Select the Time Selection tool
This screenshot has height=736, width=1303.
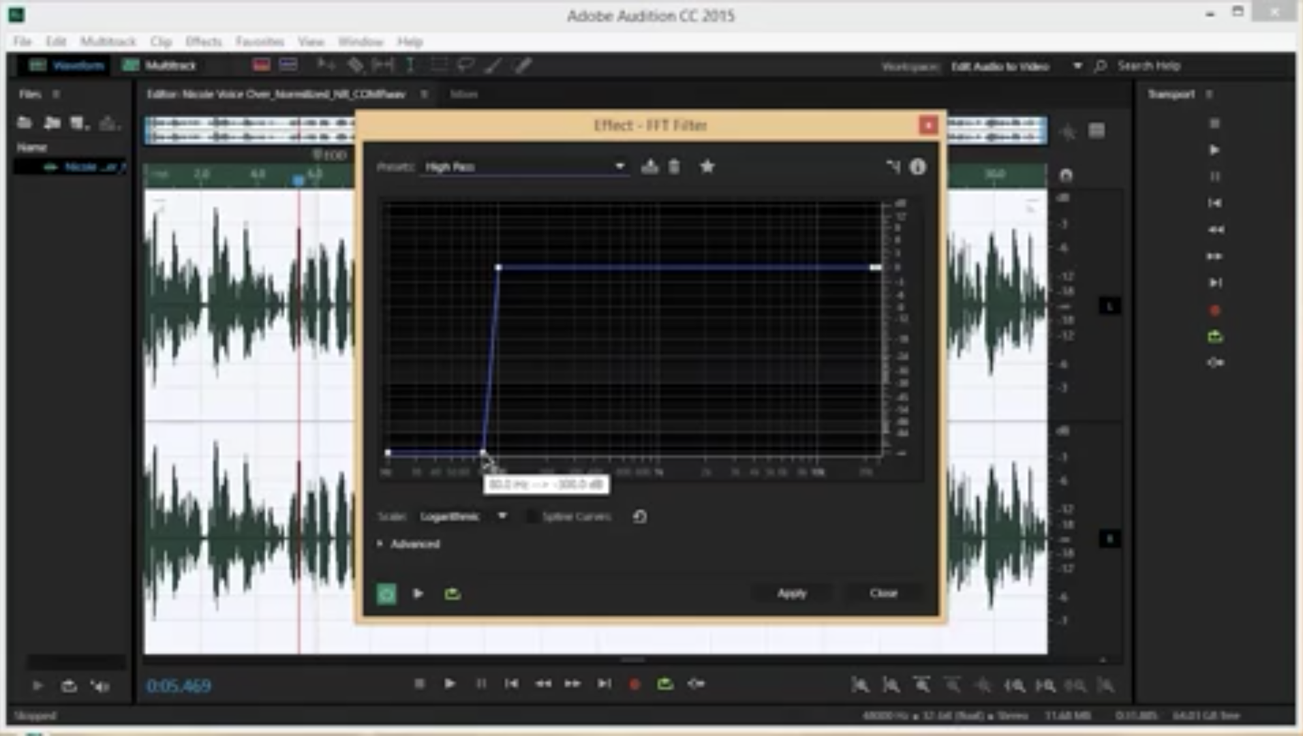[410, 65]
